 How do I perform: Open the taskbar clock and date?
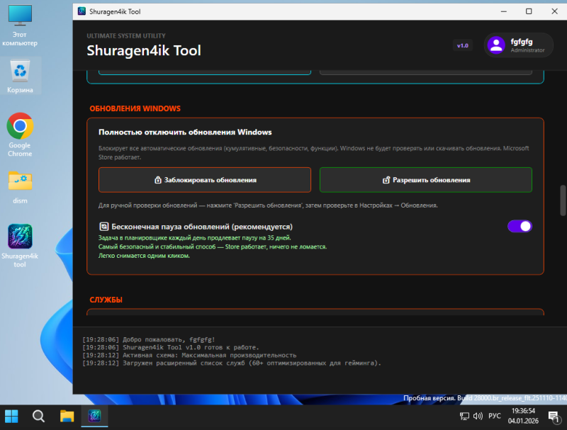tap(522, 416)
